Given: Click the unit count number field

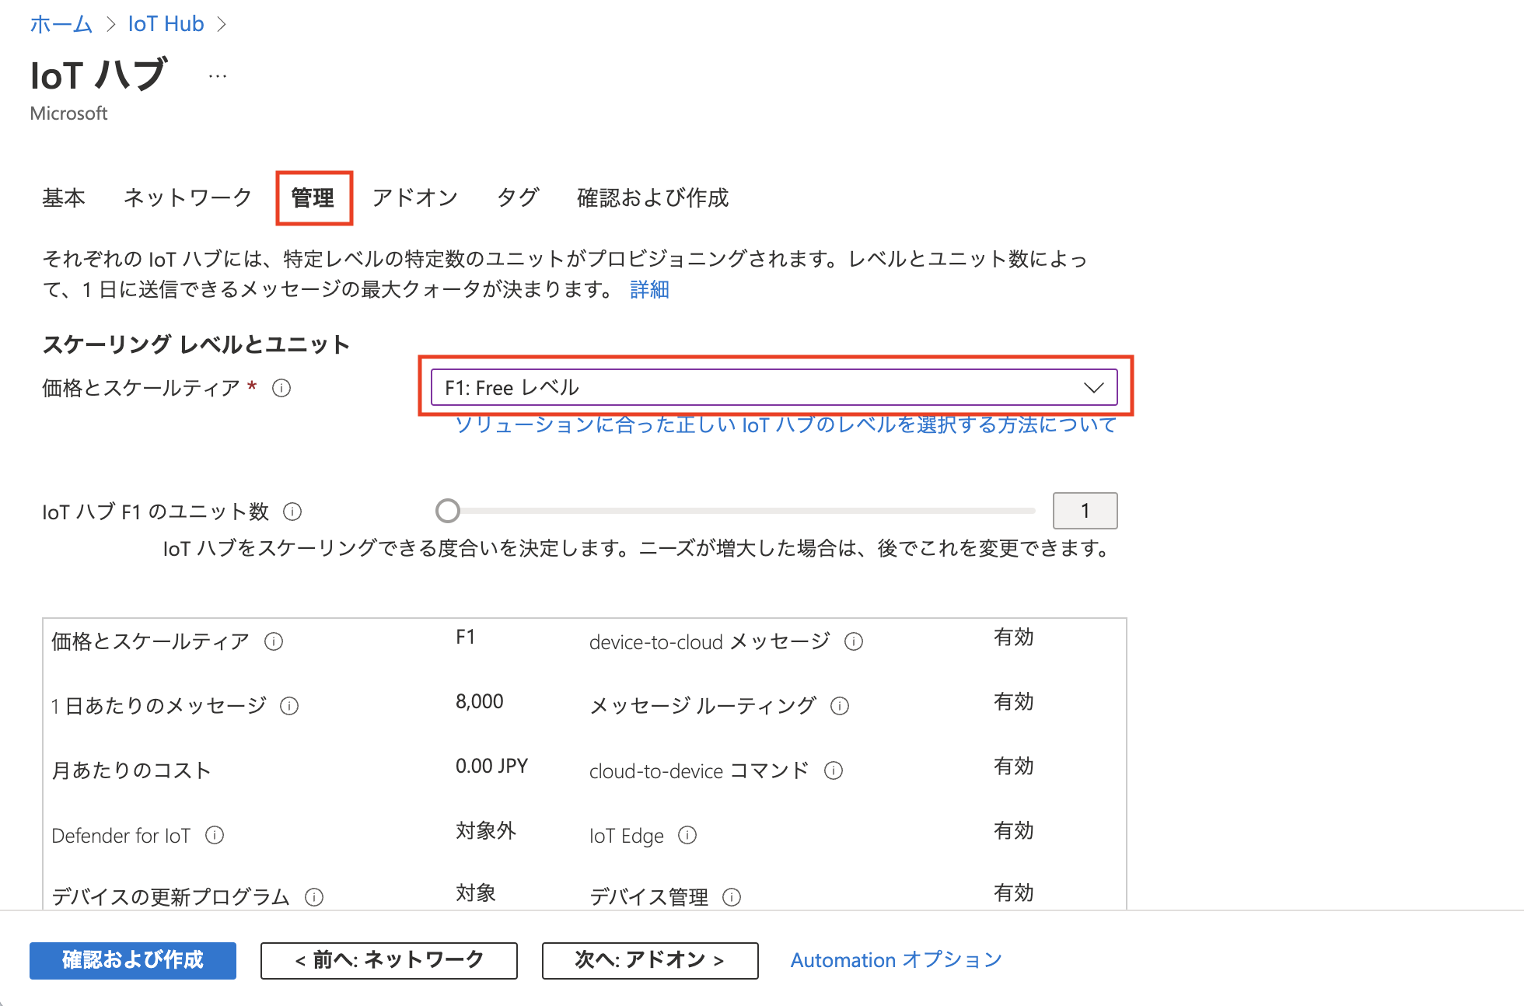Looking at the screenshot, I should pos(1085,511).
